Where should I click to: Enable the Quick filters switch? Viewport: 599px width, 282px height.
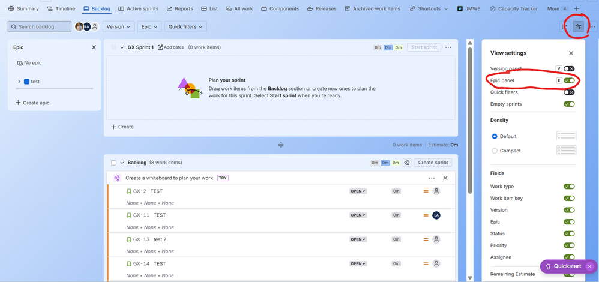pyautogui.click(x=569, y=92)
